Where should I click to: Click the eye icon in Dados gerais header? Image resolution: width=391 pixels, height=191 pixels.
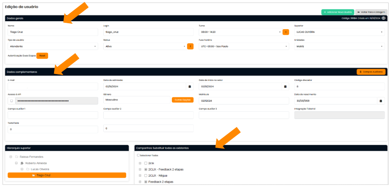tap(384, 18)
